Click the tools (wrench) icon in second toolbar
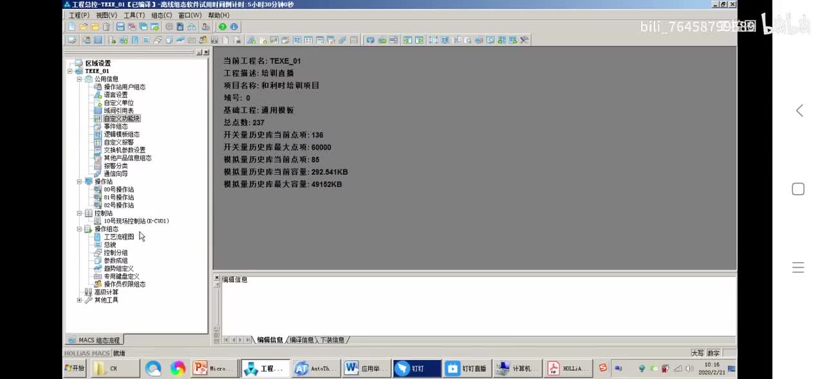The image size is (823, 379). (524, 40)
